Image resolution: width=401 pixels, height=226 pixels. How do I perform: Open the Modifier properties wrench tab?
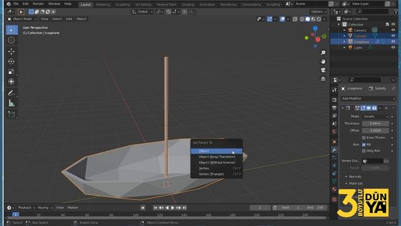point(334,149)
